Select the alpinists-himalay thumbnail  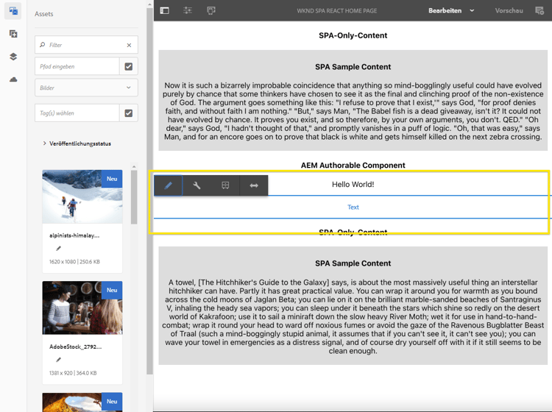click(x=82, y=196)
